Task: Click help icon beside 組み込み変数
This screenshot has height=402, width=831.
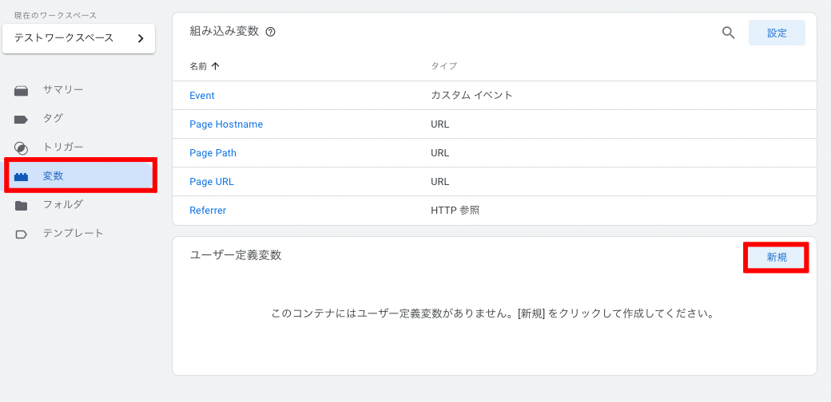Action: tap(270, 32)
